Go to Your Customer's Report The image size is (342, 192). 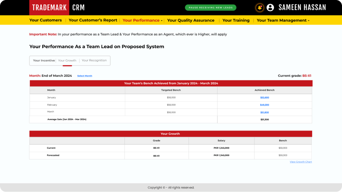93,20
